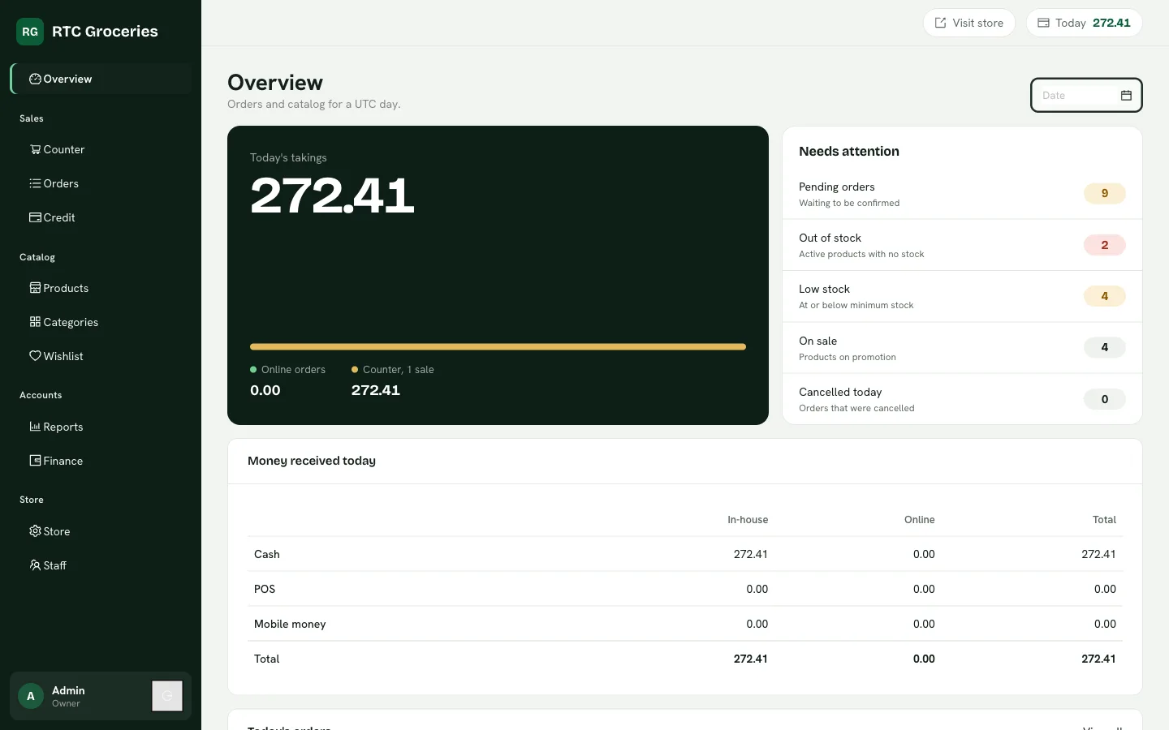Image resolution: width=1169 pixels, height=730 pixels.
Task: Open the Orders menu item
Action: click(101, 183)
